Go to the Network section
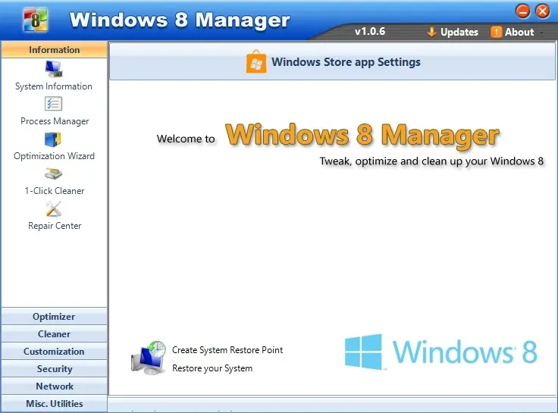Viewport: 558px width, 413px height. (54, 386)
